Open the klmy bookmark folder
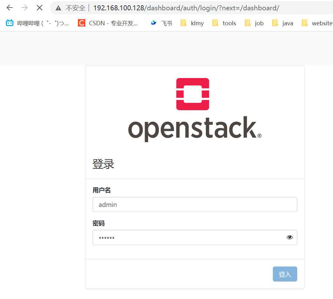The height and width of the screenshot is (299, 333). [x=192, y=23]
